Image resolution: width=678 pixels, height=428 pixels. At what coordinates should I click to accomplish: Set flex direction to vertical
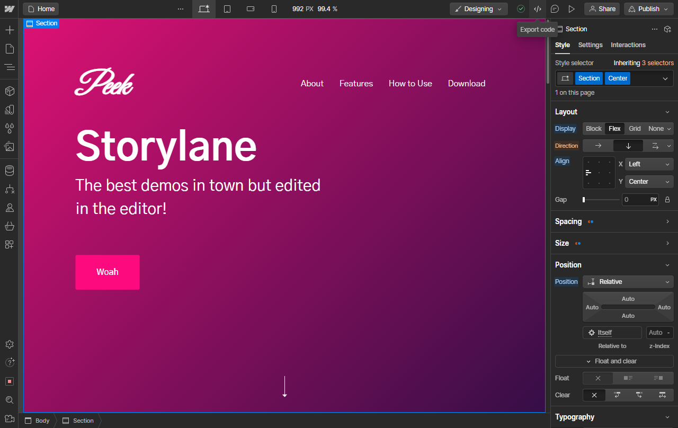pyautogui.click(x=628, y=146)
